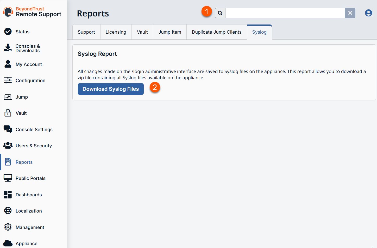Select the Syslog tab
The width and height of the screenshot is (377, 248).
pyautogui.click(x=259, y=32)
